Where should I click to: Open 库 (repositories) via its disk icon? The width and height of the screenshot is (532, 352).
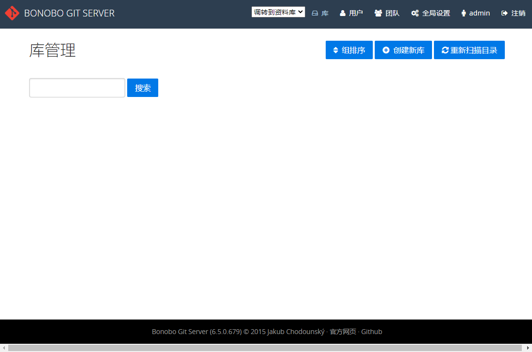315,13
